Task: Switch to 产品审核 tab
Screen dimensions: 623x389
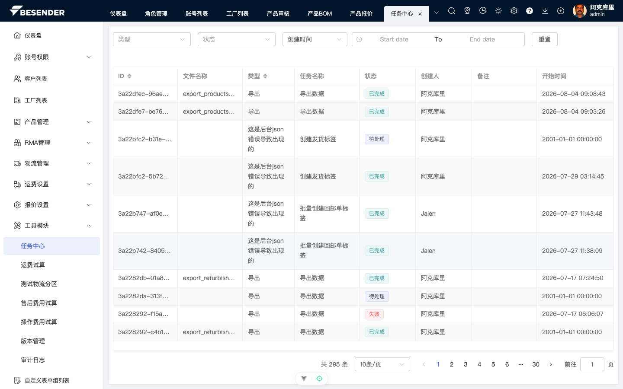Action: click(x=278, y=14)
